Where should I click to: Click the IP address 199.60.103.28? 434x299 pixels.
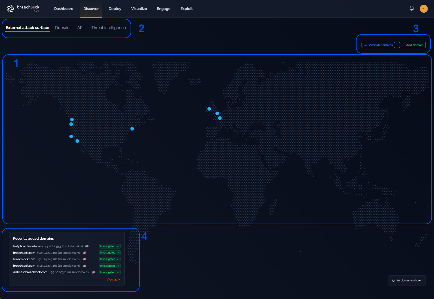pos(58,272)
